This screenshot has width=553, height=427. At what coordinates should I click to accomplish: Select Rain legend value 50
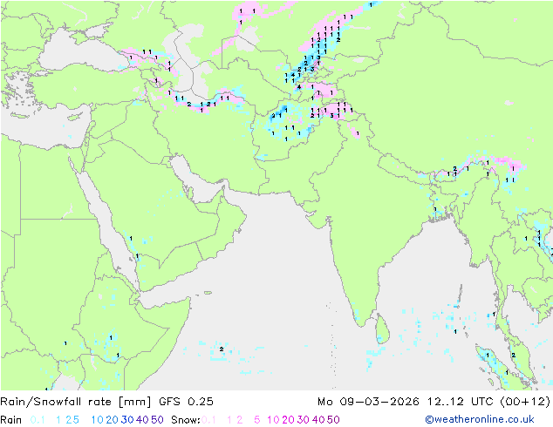(157, 420)
